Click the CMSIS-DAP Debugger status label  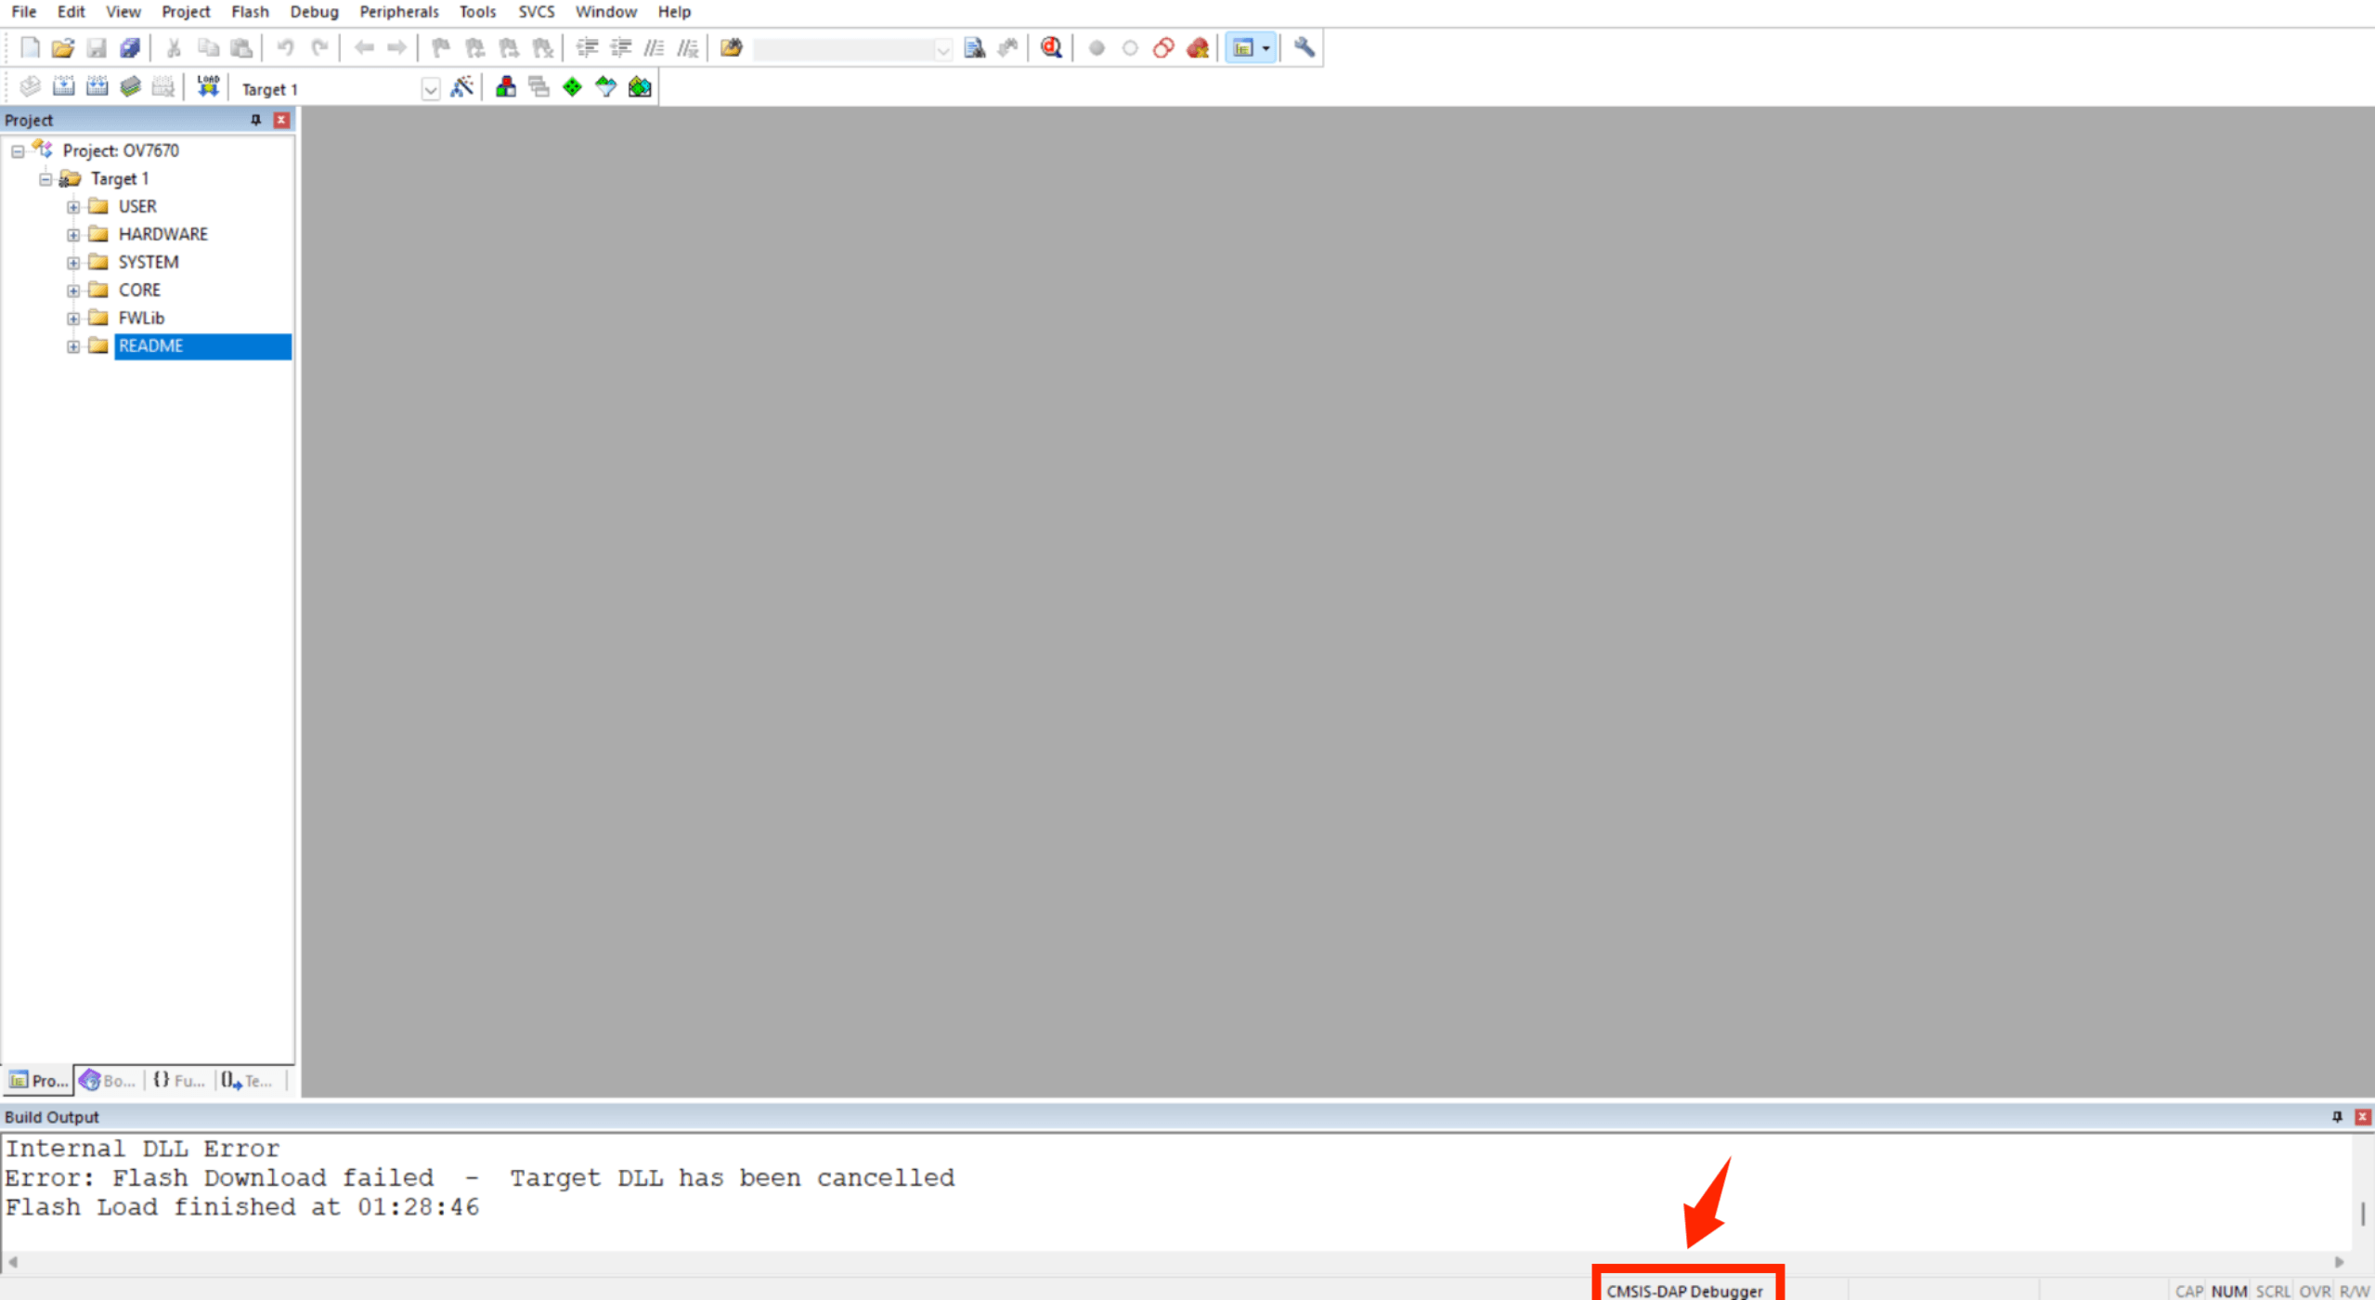point(1685,1290)
